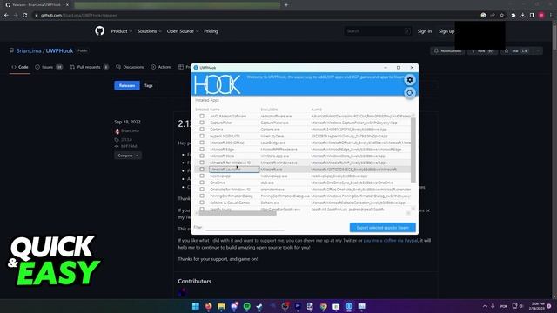The width and height of the screenshot is (557, 313).
Task: Check the Microsoft Store checkbox
Action: click(x=202, y=156)
